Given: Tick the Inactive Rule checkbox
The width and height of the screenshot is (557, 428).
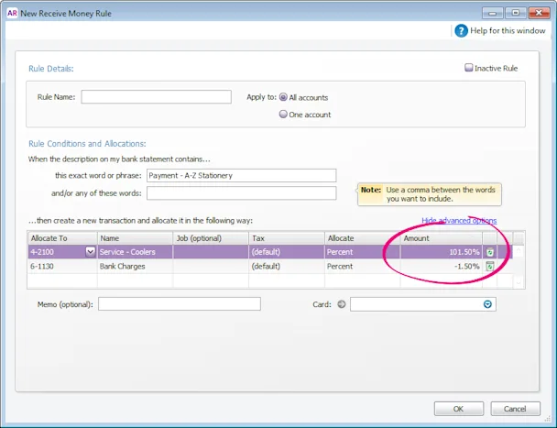Looking at the screenshot, I should [x=468, y=68].
